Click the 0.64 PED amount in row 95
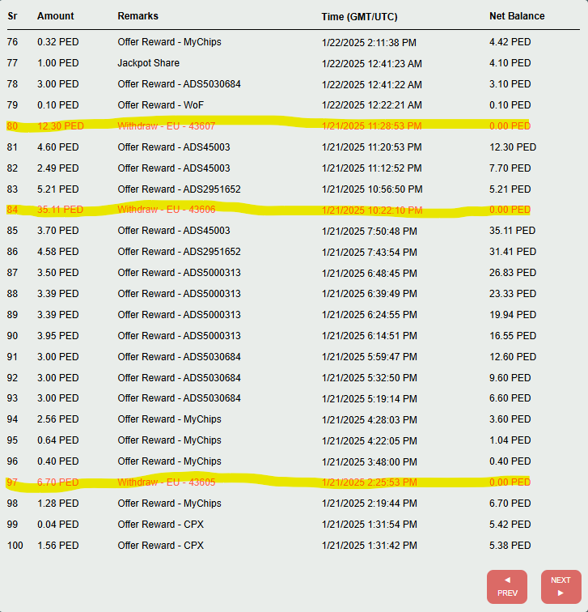 click(x=58, y=440)
